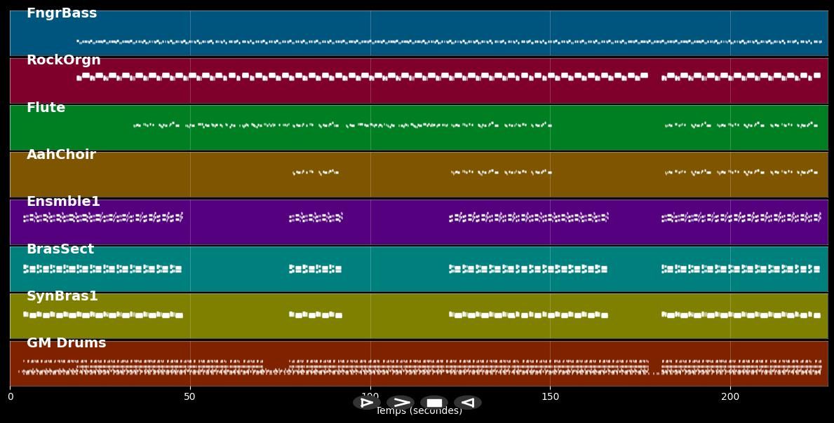Select the BrasSect track label
Screen dimensions: 834x423
pyautogui.click(x=60, y=249)
